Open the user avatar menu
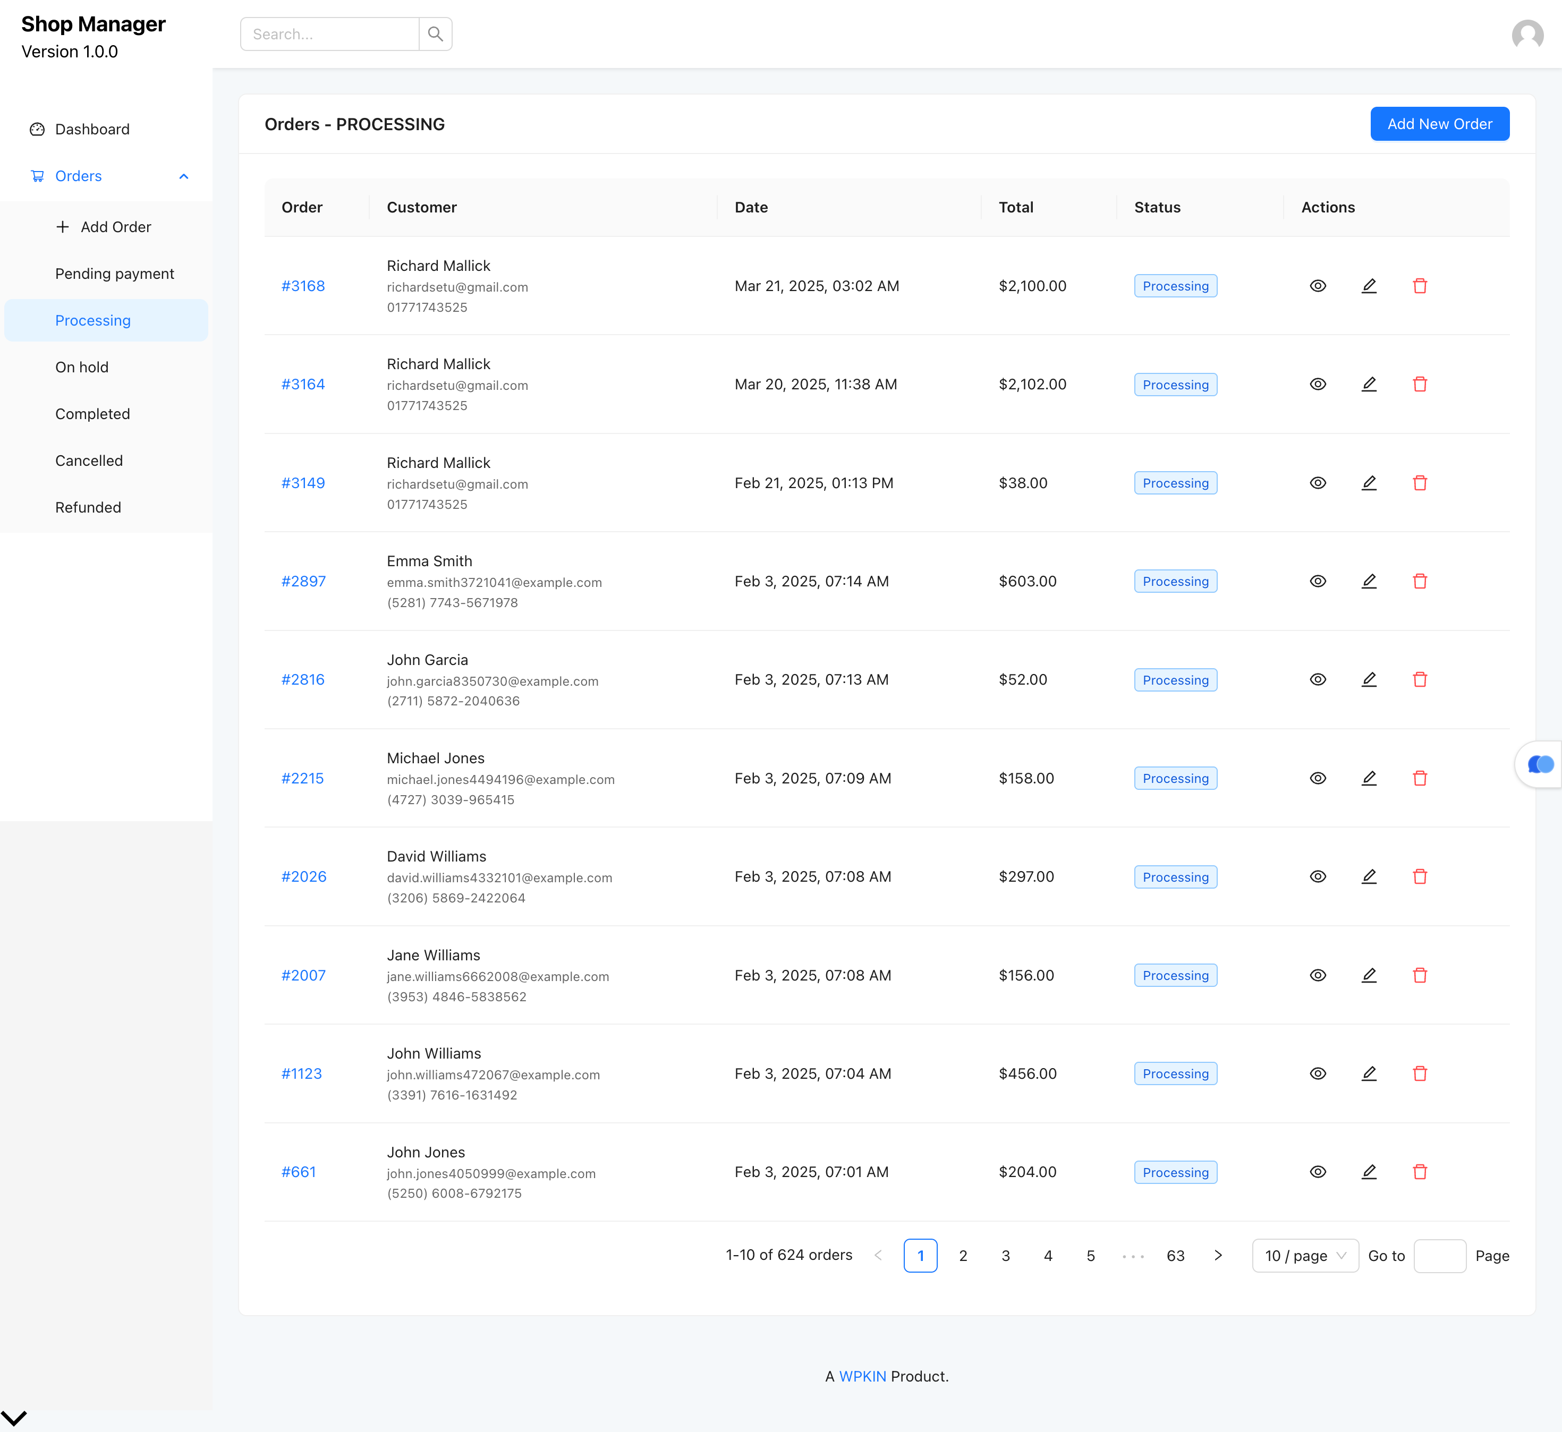The width and height of the screenshot is (1562, 1432). coord(1527,34)
